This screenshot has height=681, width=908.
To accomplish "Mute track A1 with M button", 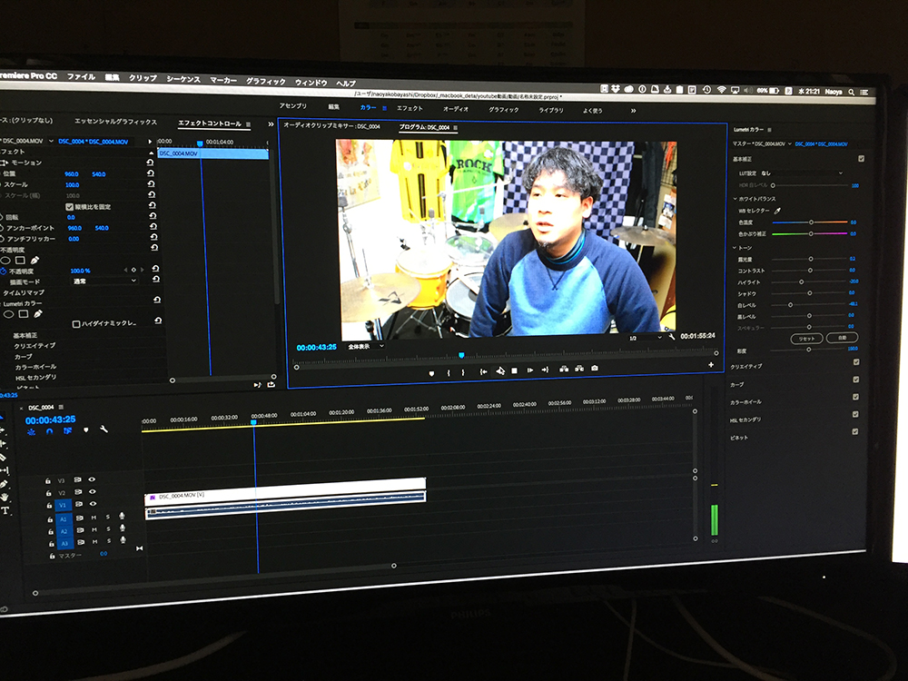I will coord(94,518).
